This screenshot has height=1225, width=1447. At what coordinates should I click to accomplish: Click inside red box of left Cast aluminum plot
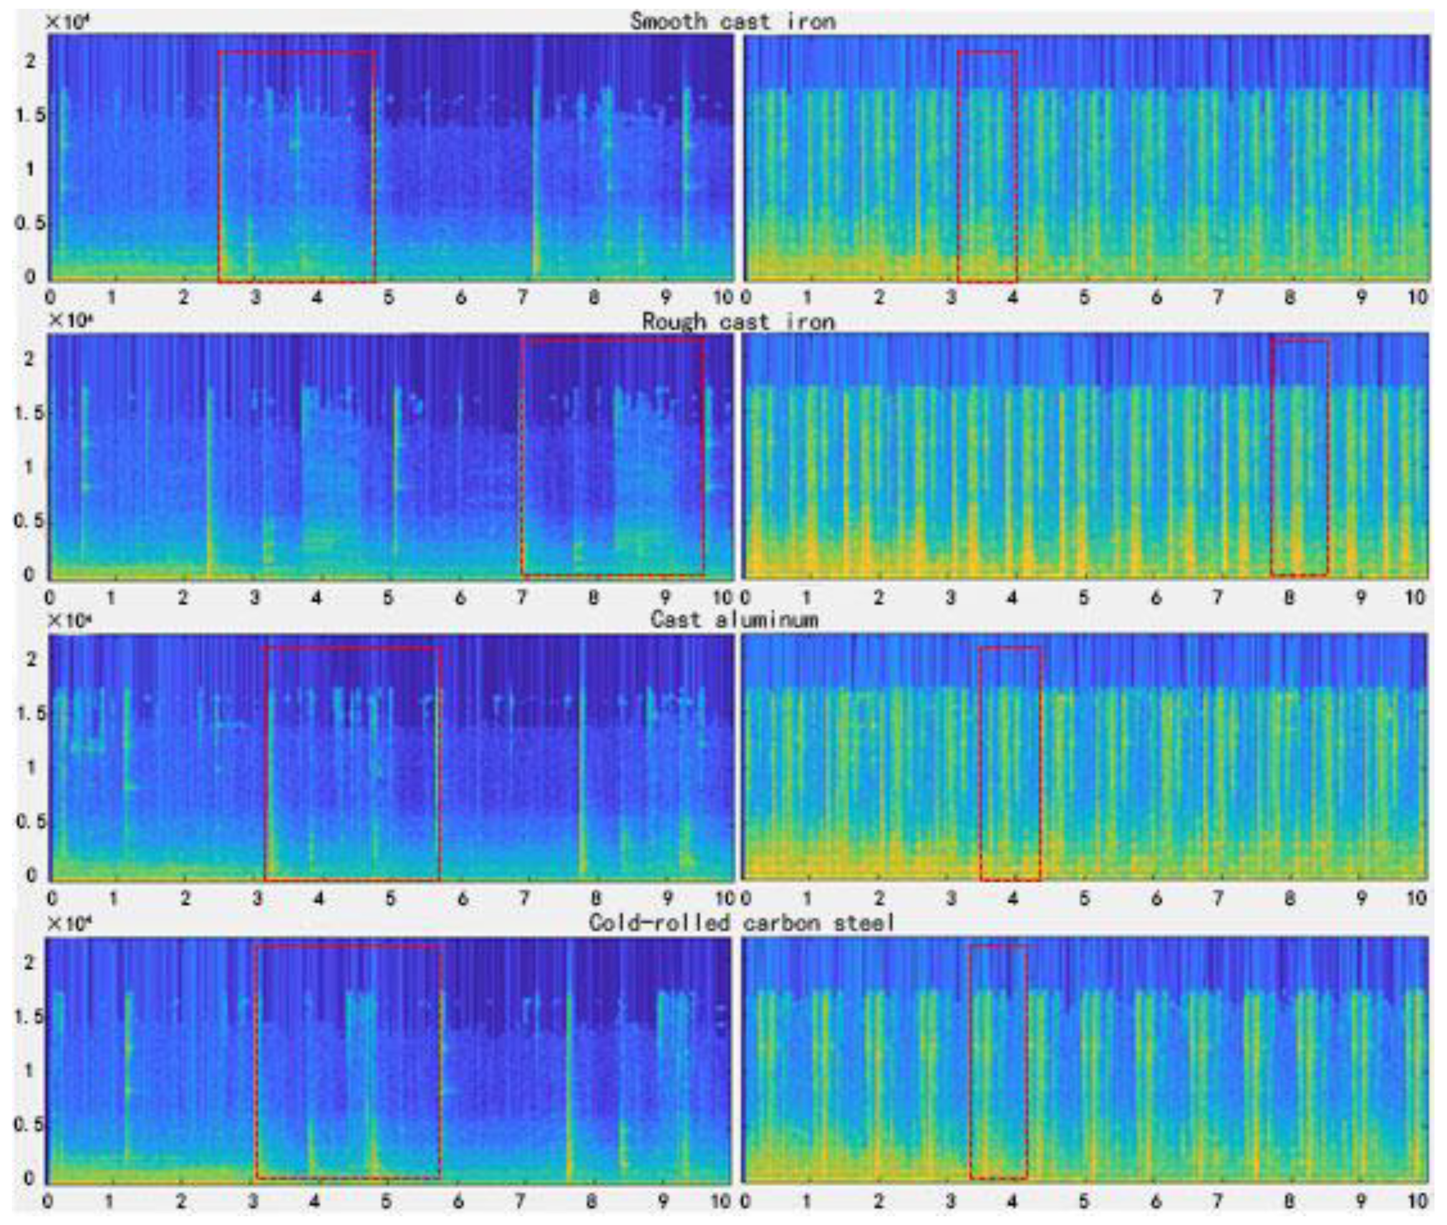click(x=353, y=764)
